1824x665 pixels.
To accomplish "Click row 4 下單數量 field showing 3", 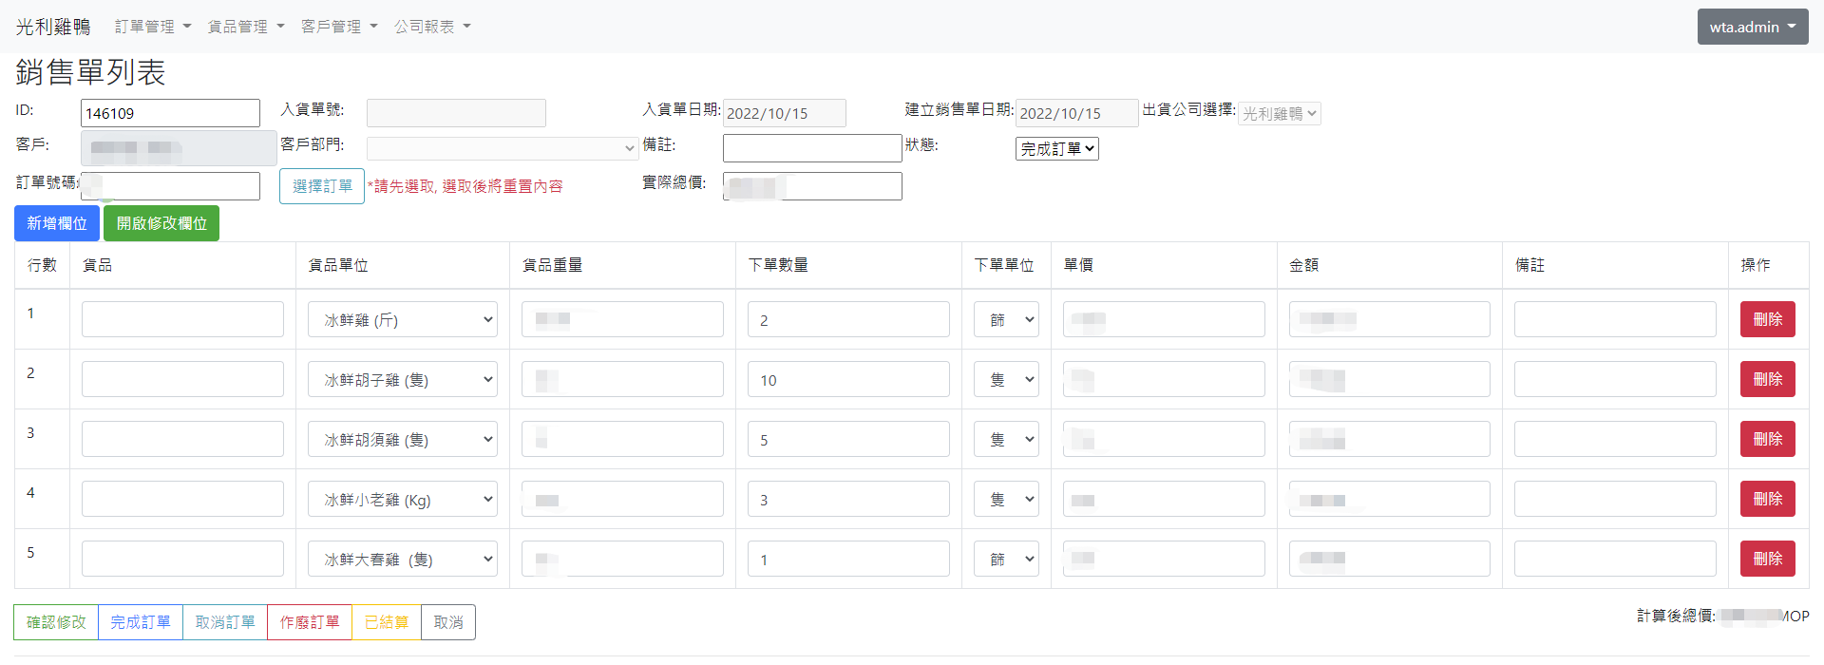I will click(x=848, y=499).
